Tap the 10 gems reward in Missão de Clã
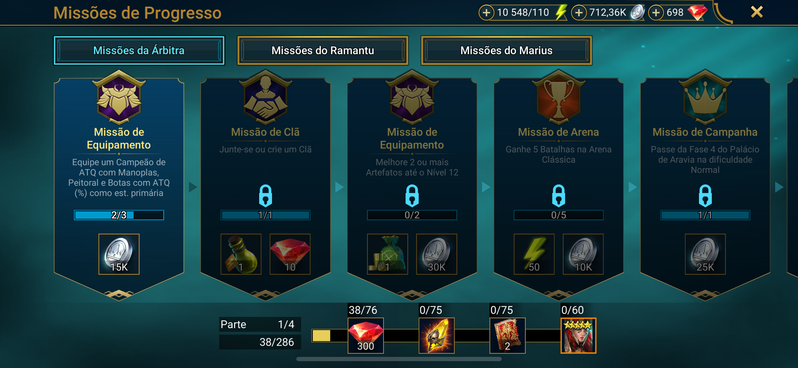 (290, 254)
